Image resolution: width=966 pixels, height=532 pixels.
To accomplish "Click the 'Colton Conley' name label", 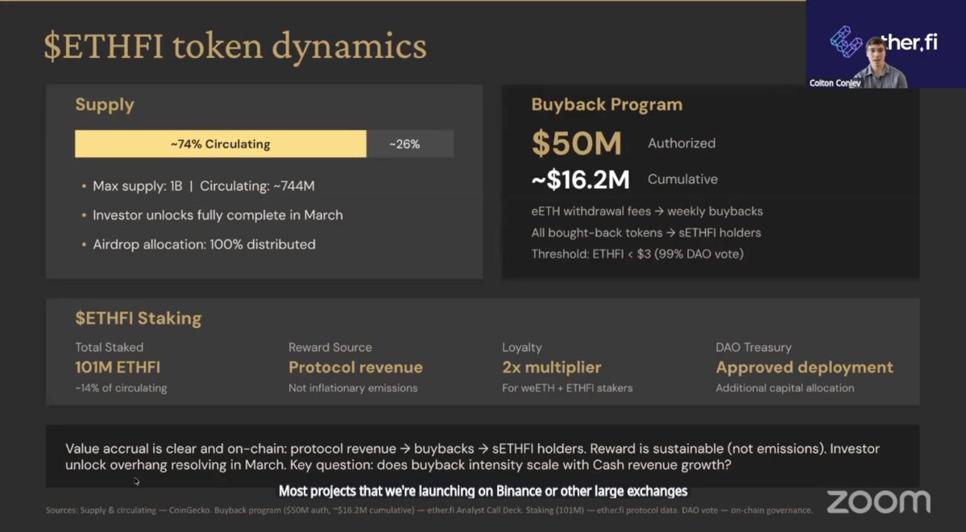I will tap(835, 82).
